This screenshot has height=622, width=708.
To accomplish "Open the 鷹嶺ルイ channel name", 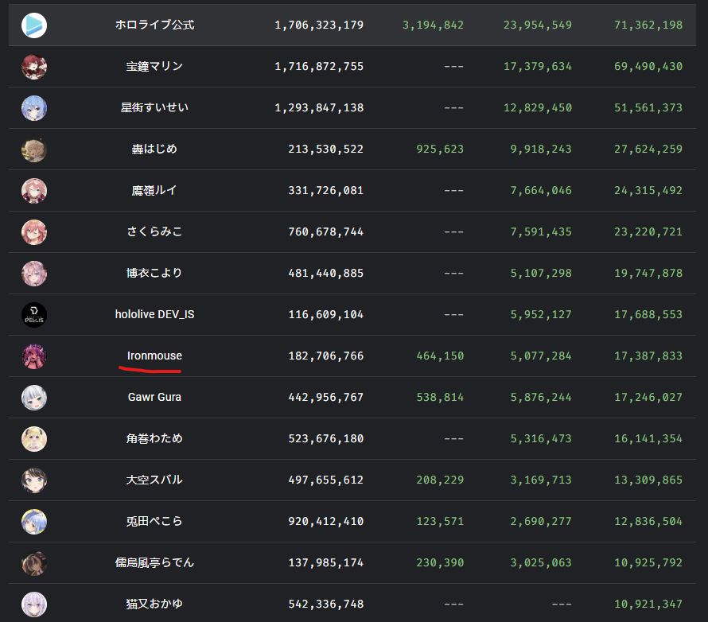I will [x=154, y=190].
